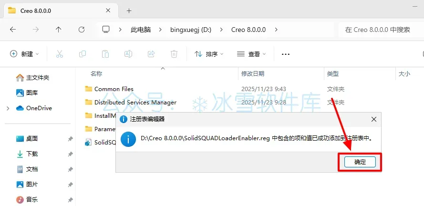This screenshot has height=206, width=424.
Task: Select OneDrive in the sidebar
Action: click(34, 108)
